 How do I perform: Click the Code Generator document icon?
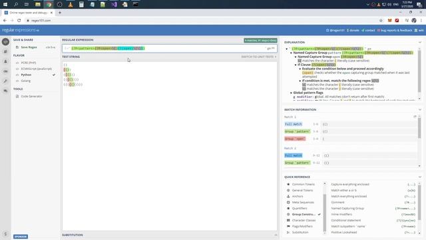pyautogui.click(x=17, y=96)
